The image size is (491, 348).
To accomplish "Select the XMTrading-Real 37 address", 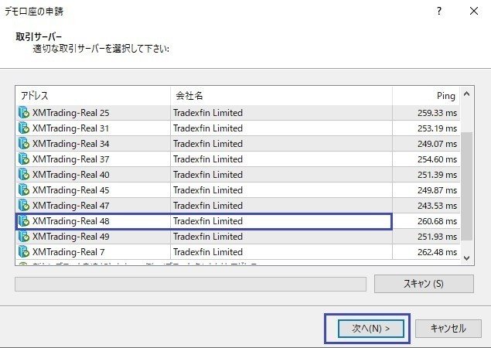I will [71, 159].
